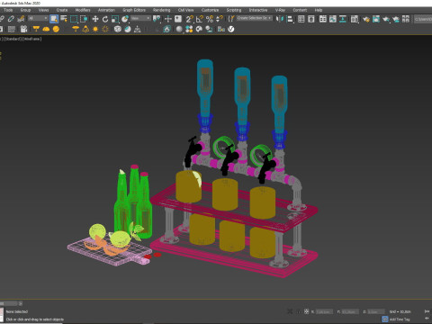Toggle the Scene Explorer panel
Viewport: 432px width, 324px height.
point(301,19)
